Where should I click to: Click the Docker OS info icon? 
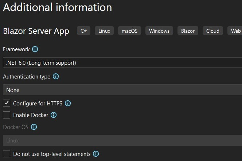34,127
